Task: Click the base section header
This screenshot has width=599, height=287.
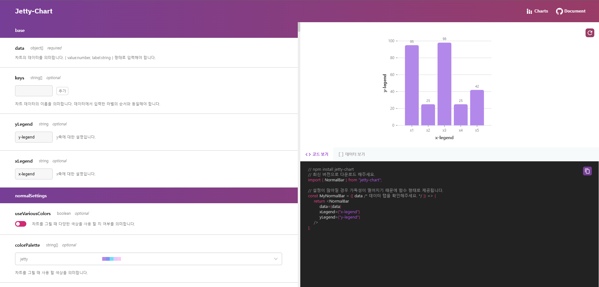Action: coord(149,30)
